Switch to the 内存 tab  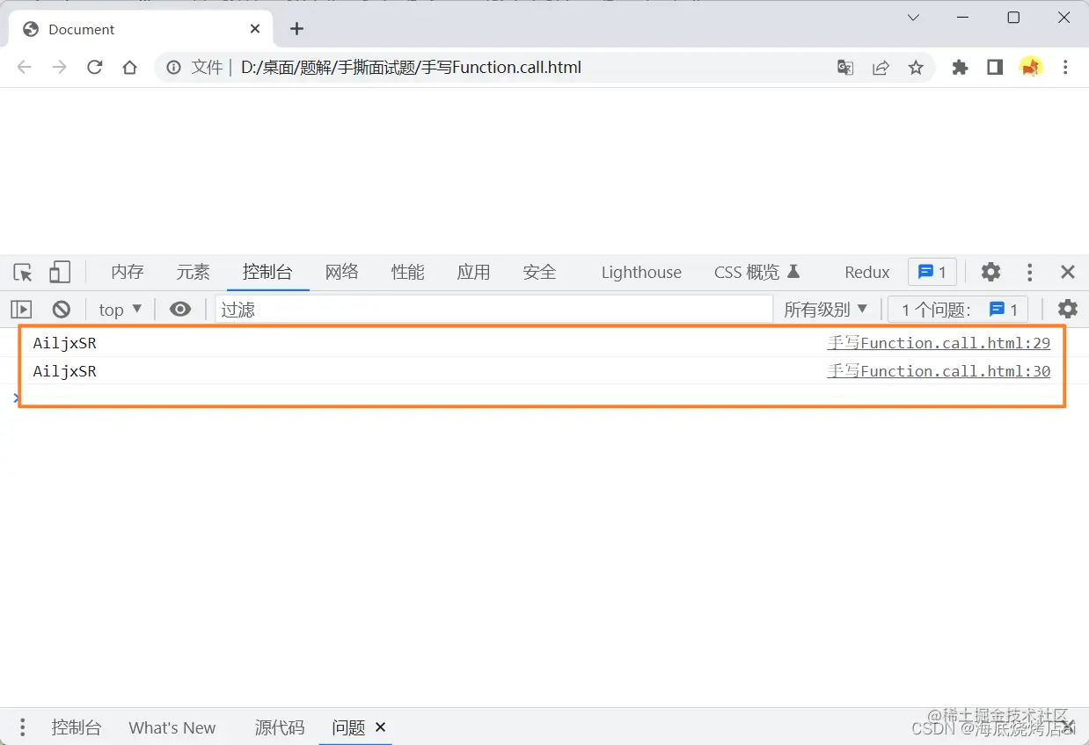pyautogui.click(x=128, y=272)
